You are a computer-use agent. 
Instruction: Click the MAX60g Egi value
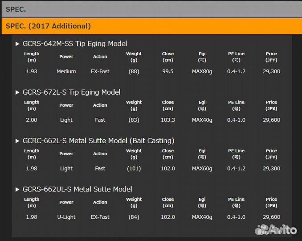202,169
